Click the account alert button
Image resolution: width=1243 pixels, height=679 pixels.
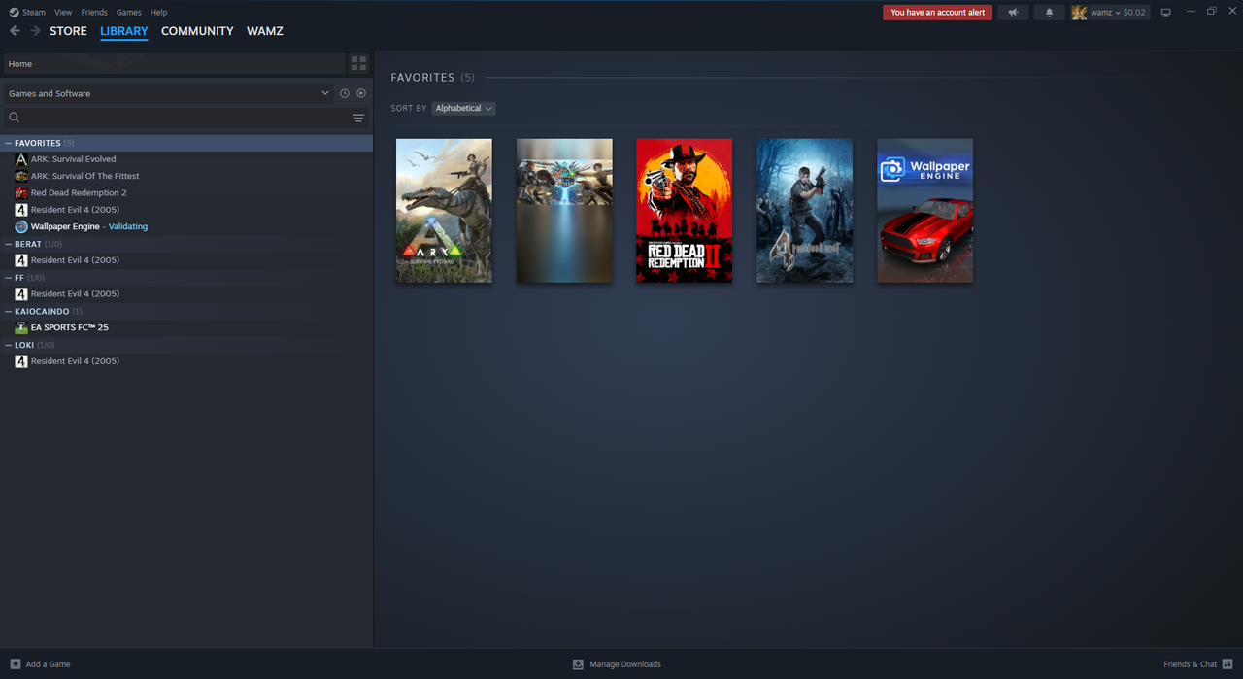(x=937, y=13)
